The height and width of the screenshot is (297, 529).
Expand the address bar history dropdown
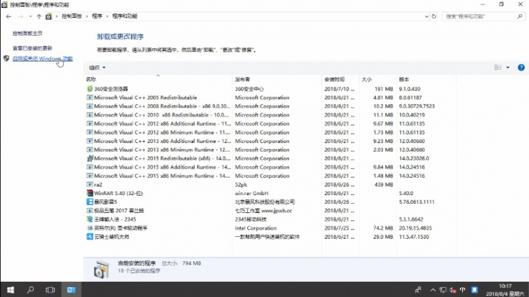[x=427, y=16]
